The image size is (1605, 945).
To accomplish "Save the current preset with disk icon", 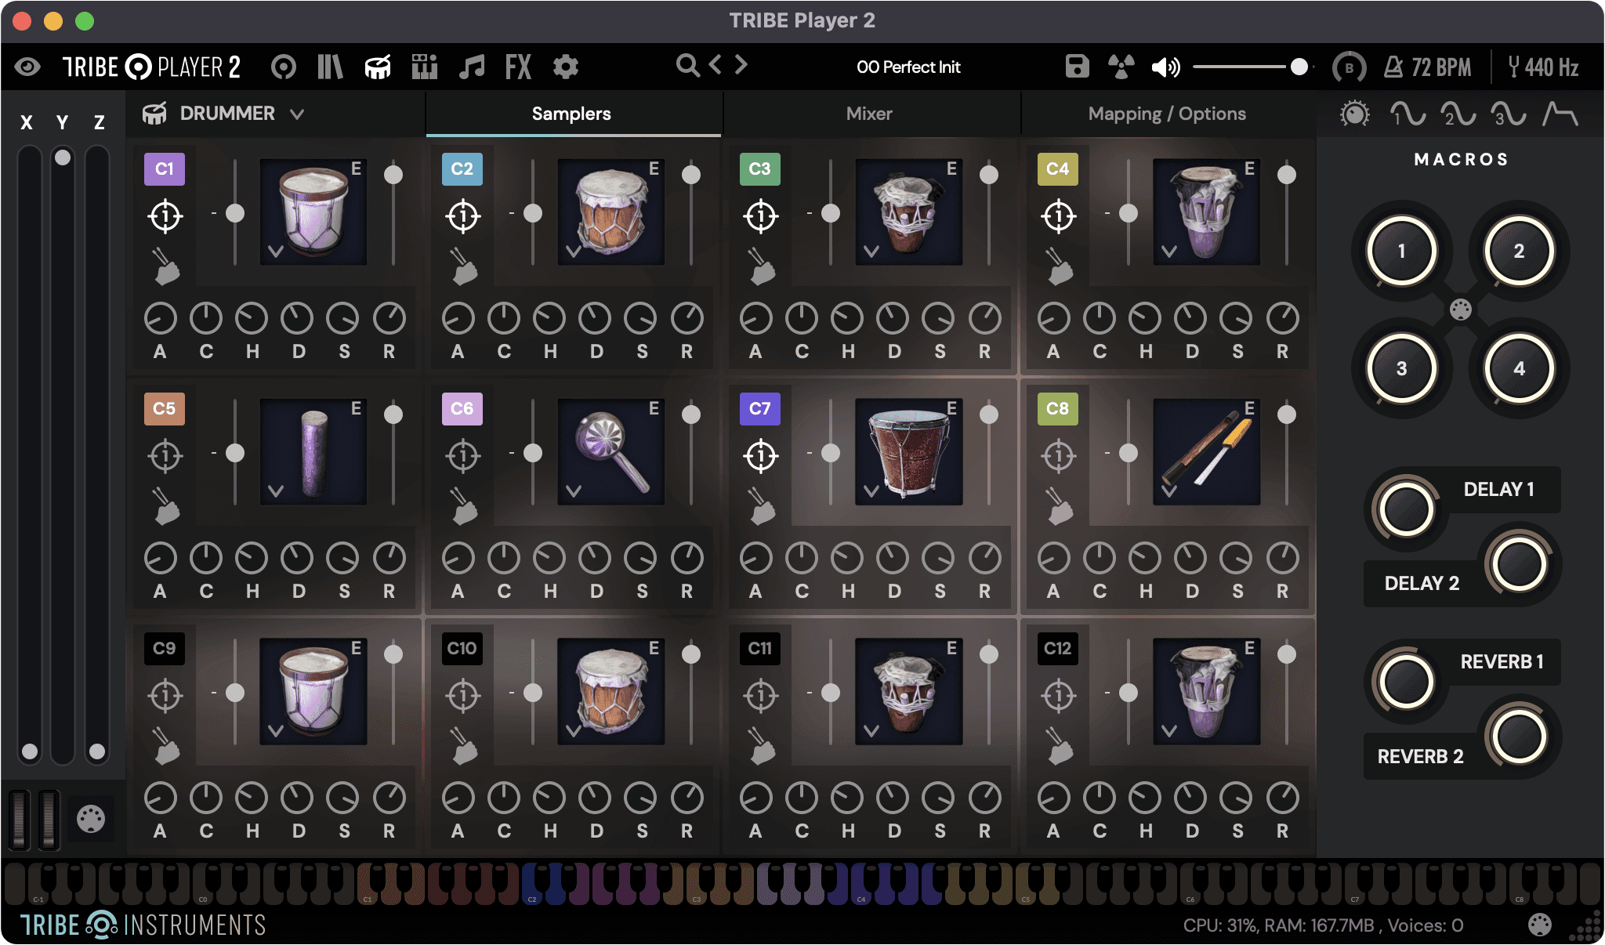I will pos(1078,67).
